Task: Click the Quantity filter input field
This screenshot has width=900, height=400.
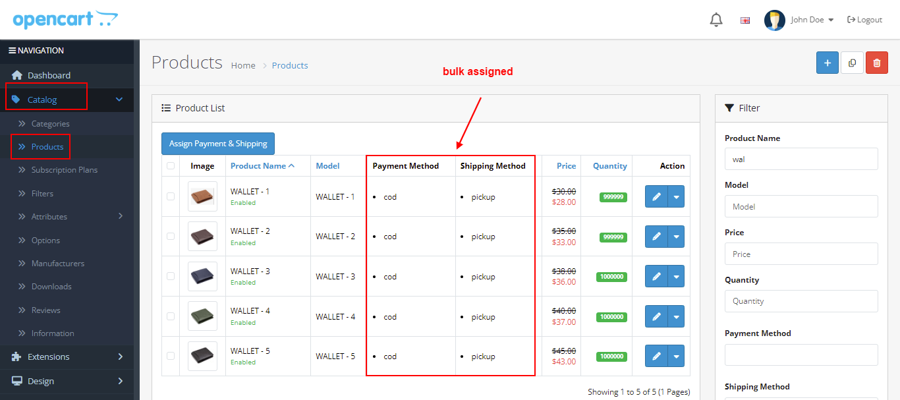Action: pos(801,300)
